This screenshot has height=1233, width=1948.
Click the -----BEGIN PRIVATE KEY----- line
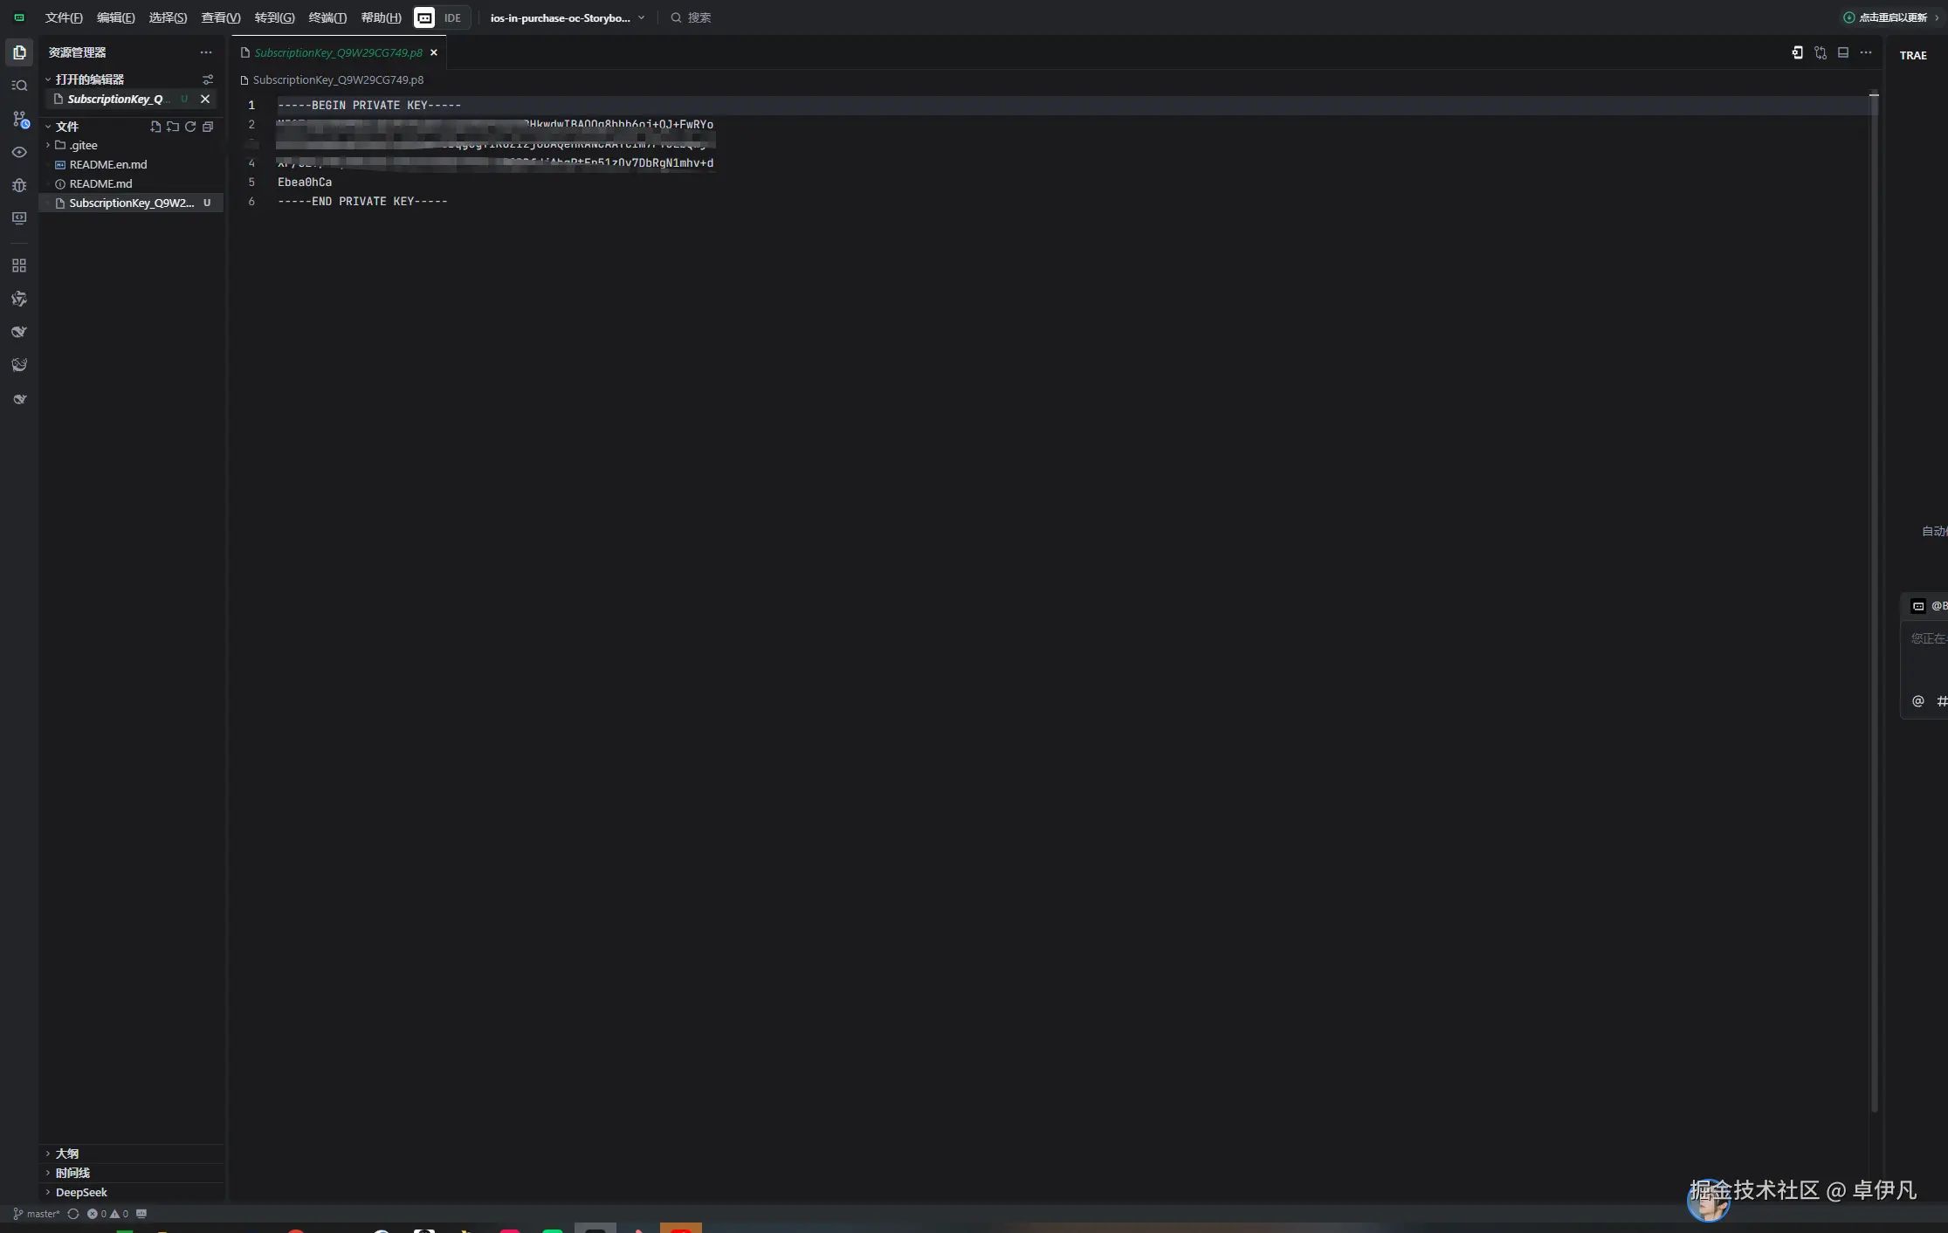click(369, 105)
